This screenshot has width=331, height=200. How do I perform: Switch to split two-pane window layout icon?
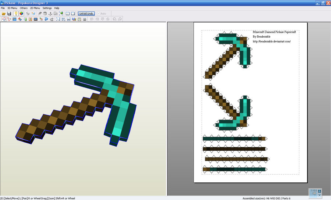click(68, 14)
